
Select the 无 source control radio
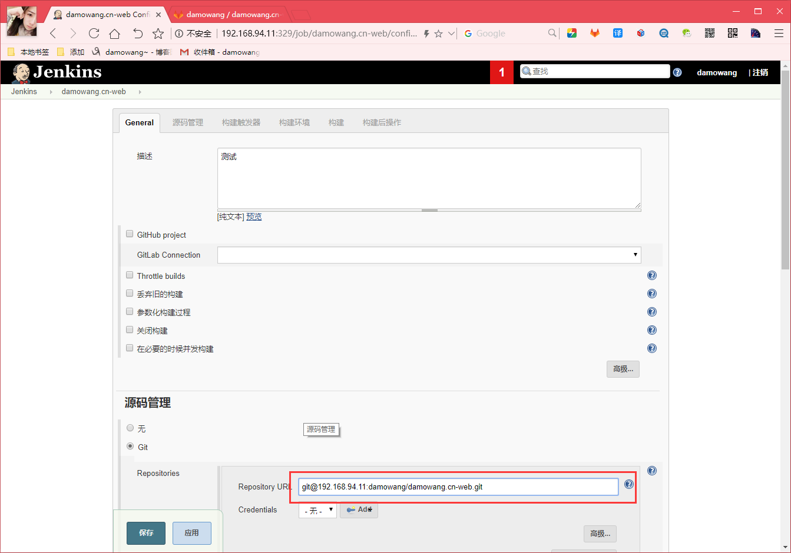pyautogui.click(x=130, y=428)
